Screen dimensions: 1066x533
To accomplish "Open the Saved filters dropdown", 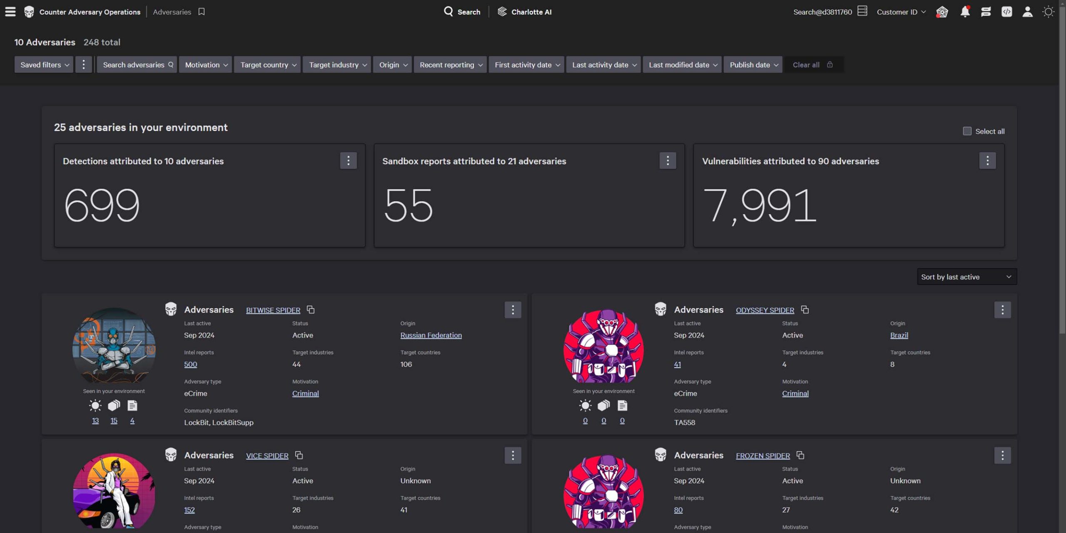I will (x=44, y=64).
